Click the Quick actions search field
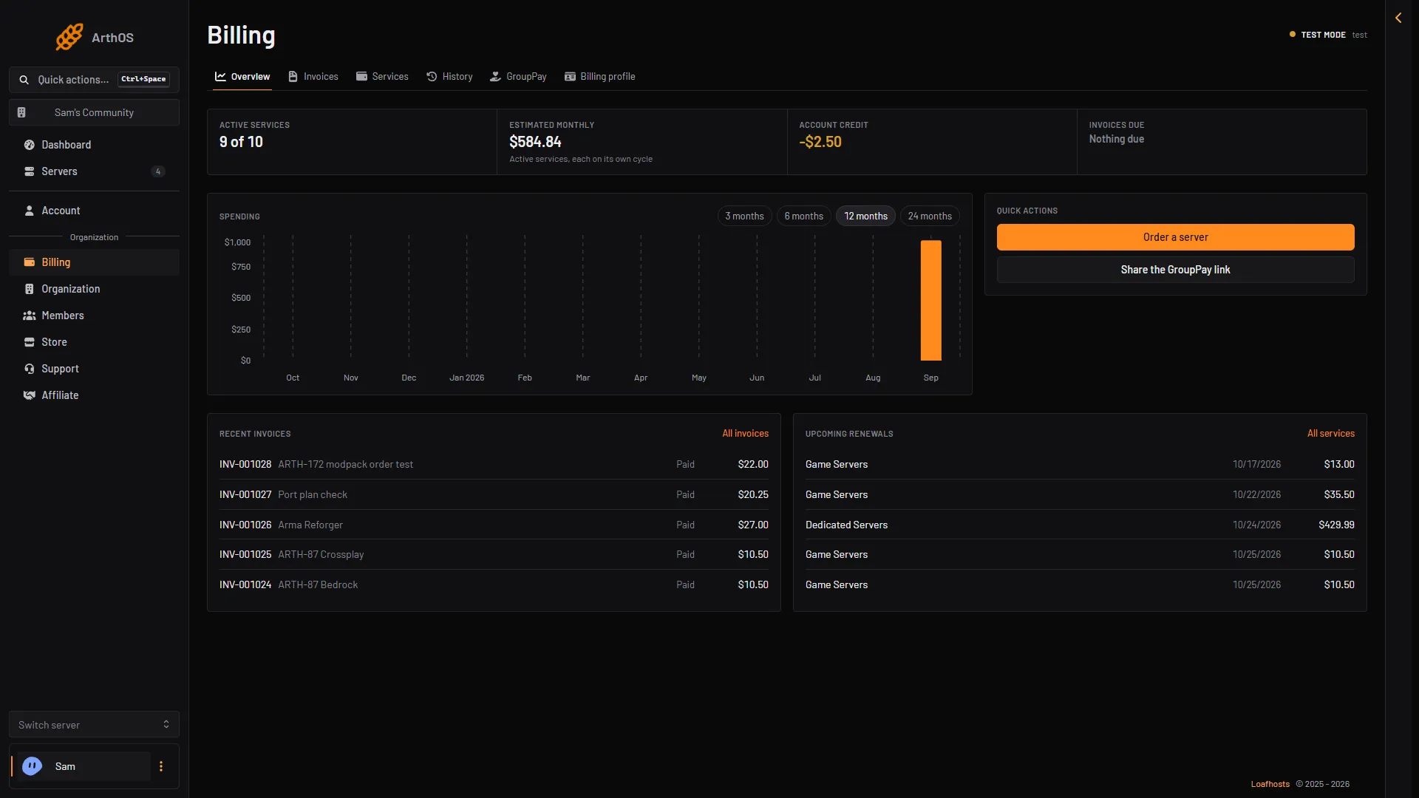The height and width of the screenshot is (798, 1419). pos(94,80)
